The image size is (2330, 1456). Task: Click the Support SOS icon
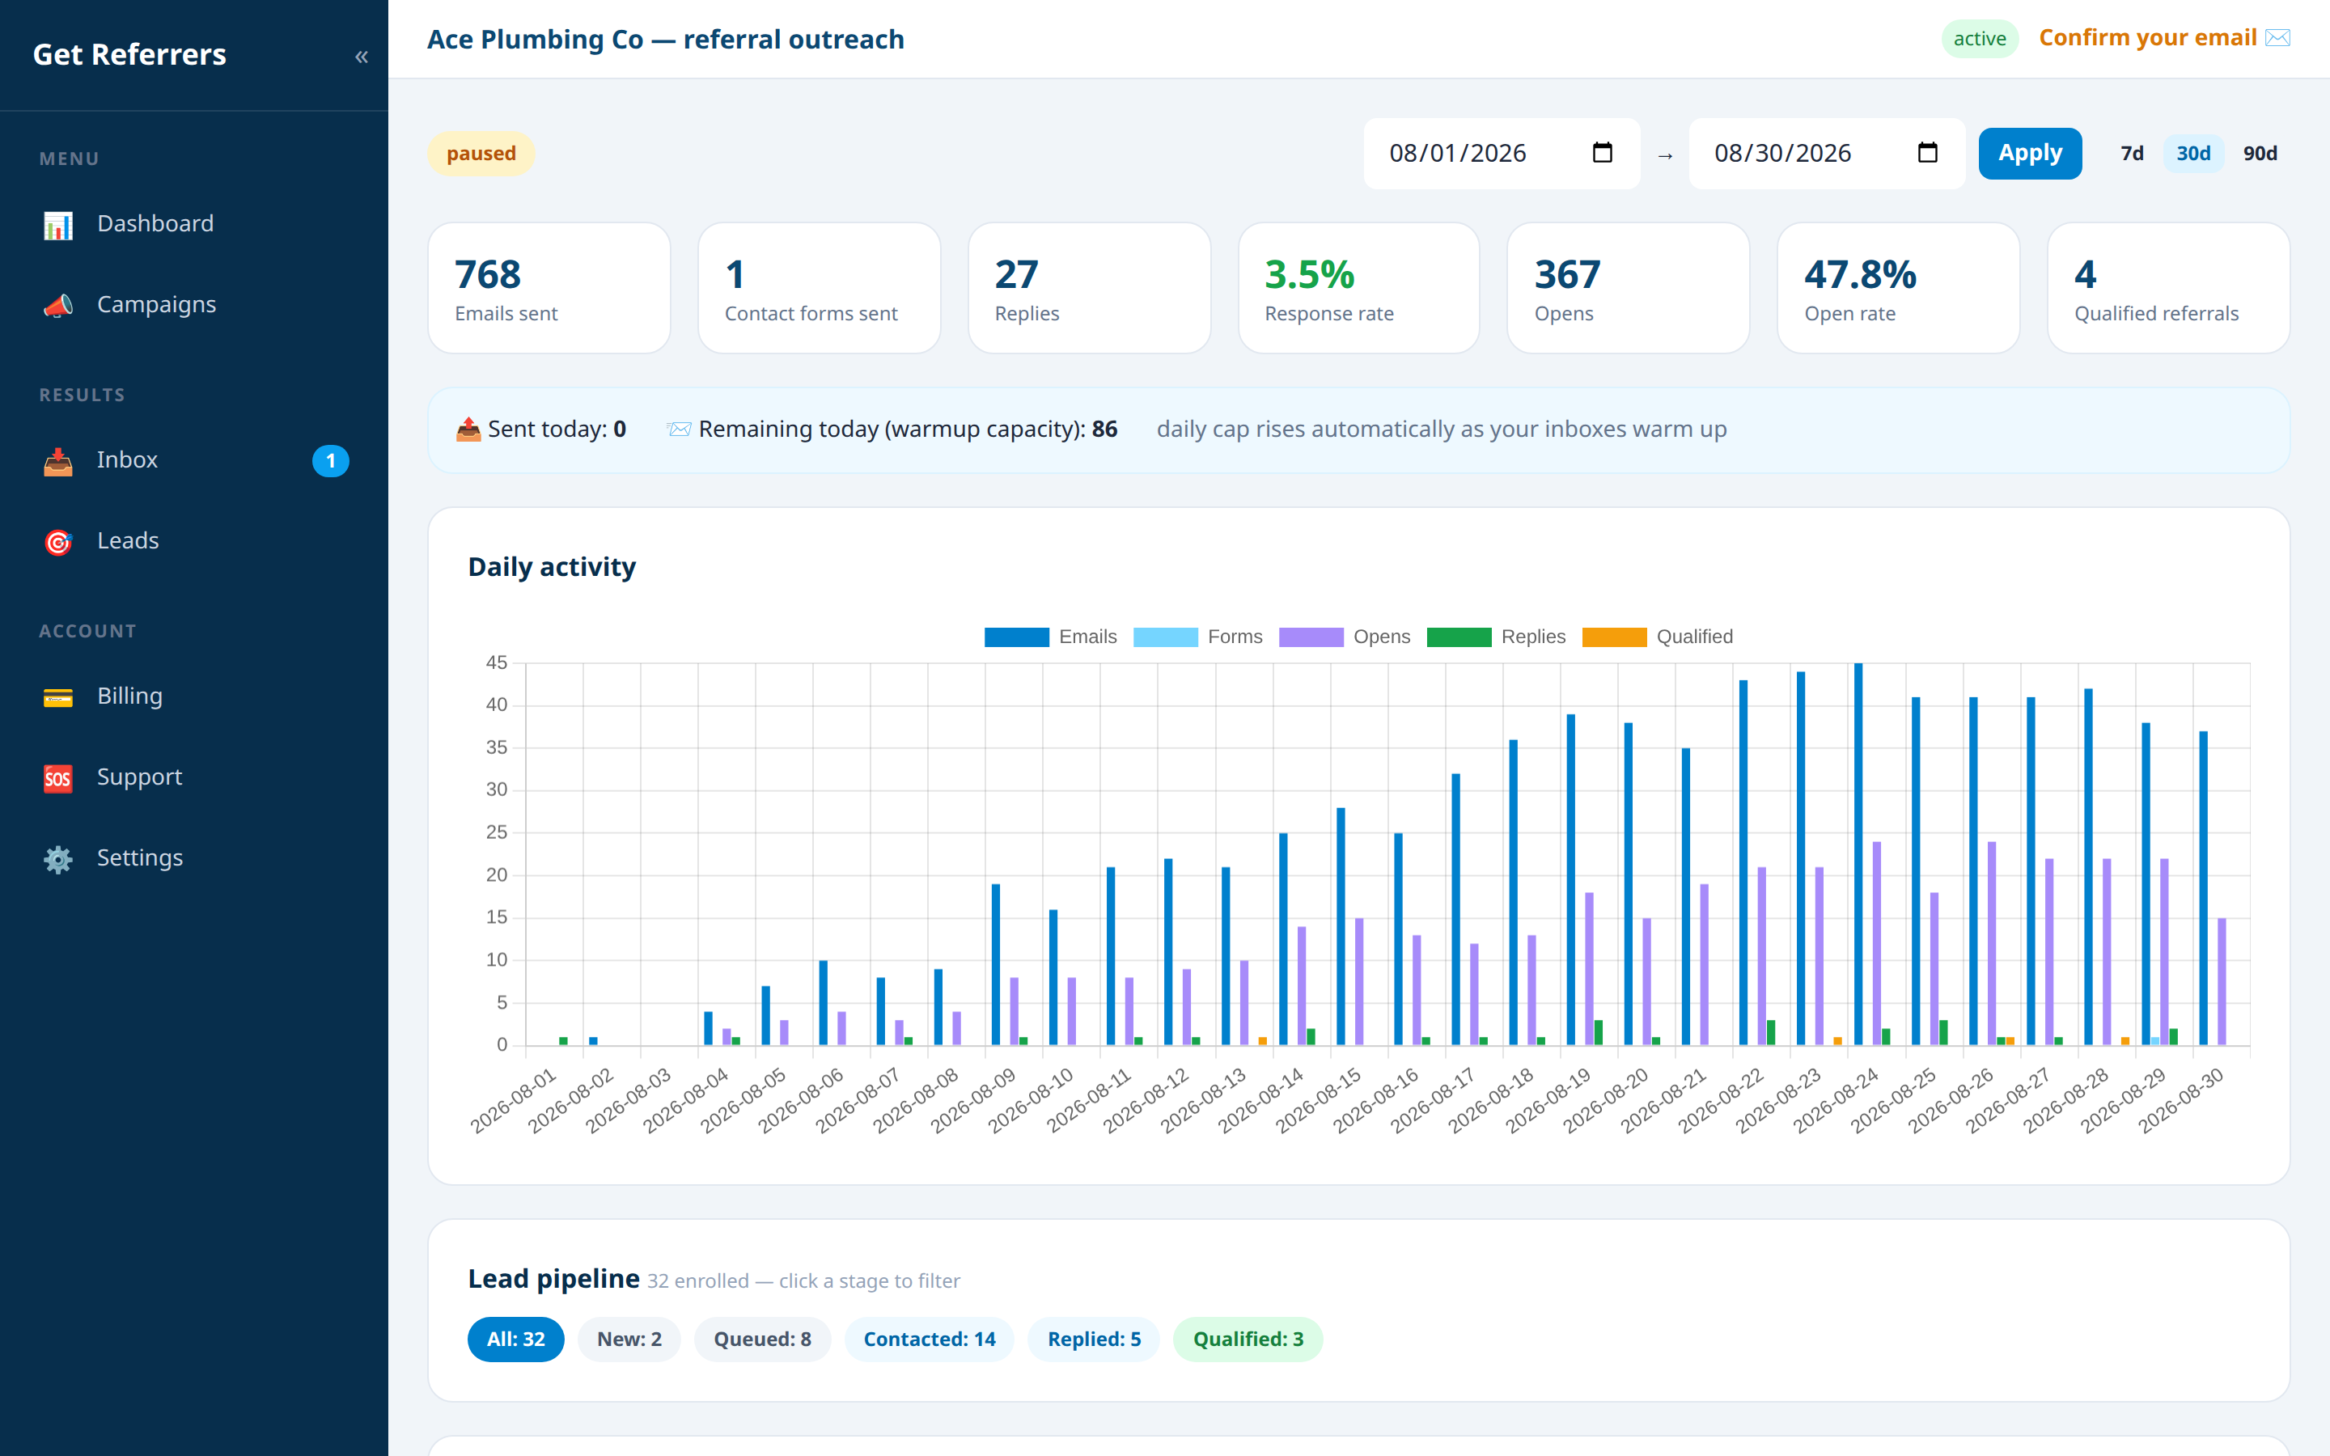point(57,778)
